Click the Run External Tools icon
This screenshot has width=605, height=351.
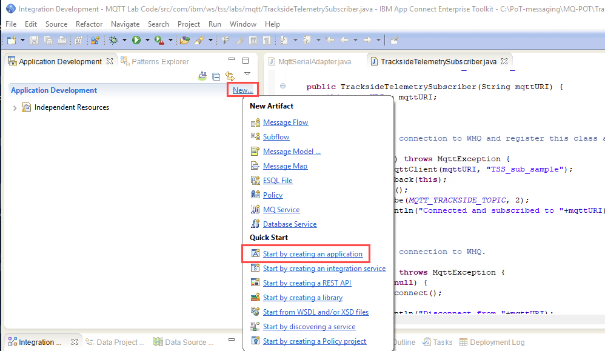pyautogui.click(x=159, y=40)
